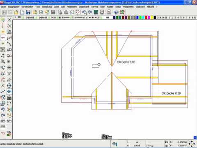Pick the cyan color swatch
197x148 pixels.
(x=143, y=18)
